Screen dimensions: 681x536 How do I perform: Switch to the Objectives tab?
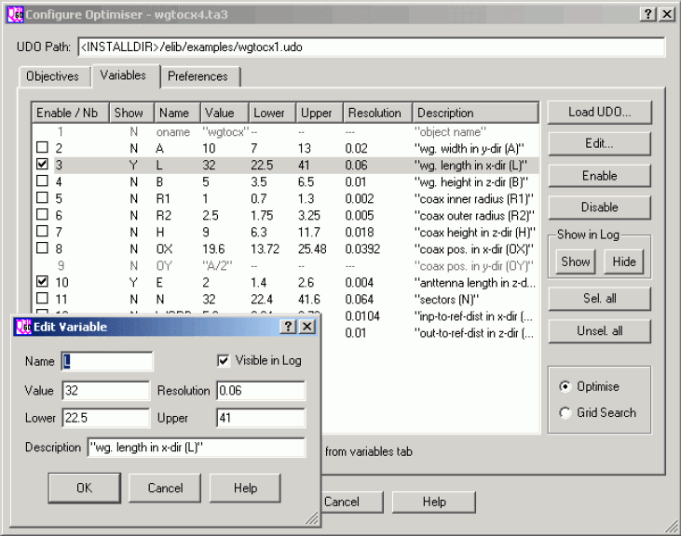coord(52,76)
